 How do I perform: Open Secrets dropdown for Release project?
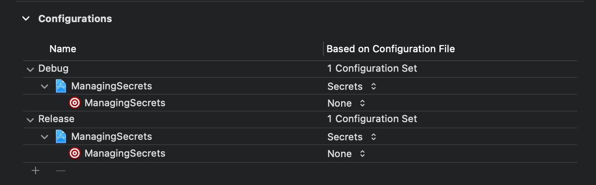point(352,137)
